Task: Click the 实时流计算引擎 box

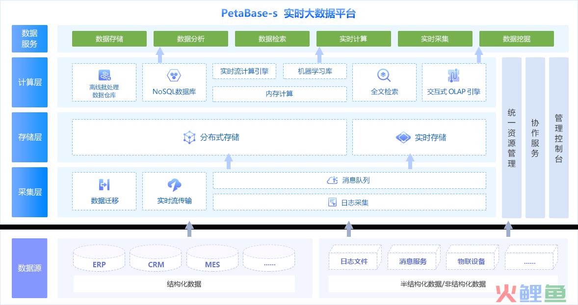Action: [x=244, y=71]
